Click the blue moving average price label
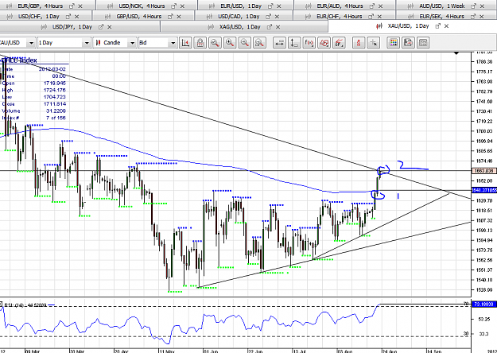This screenshot has width=497, height=353. tap(484, 190)
